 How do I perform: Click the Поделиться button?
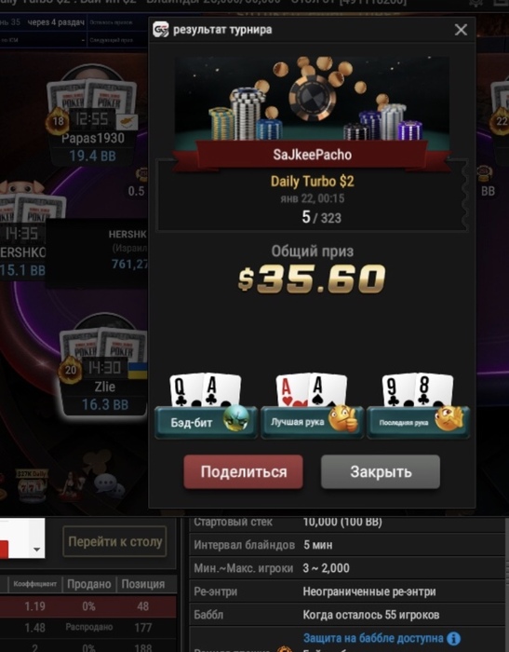[244, 471]
